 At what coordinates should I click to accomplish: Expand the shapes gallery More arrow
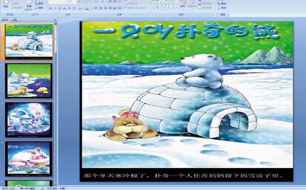(177, 7)
